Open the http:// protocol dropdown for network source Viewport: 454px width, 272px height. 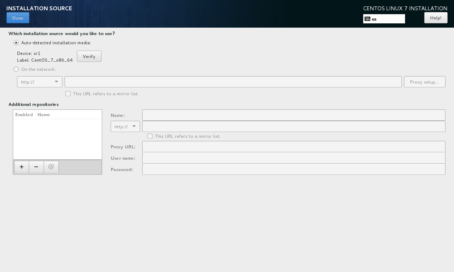point(39,82)
